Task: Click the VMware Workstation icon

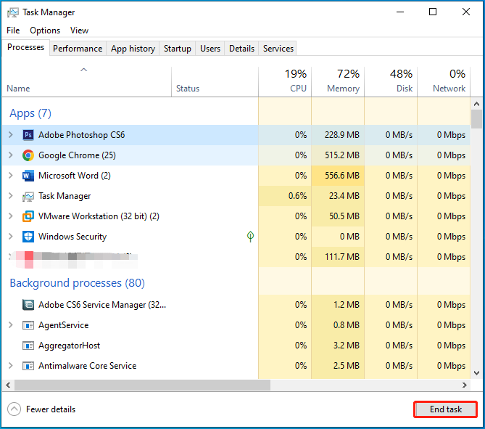Action: pyautogui.click(x=28, y=216)
